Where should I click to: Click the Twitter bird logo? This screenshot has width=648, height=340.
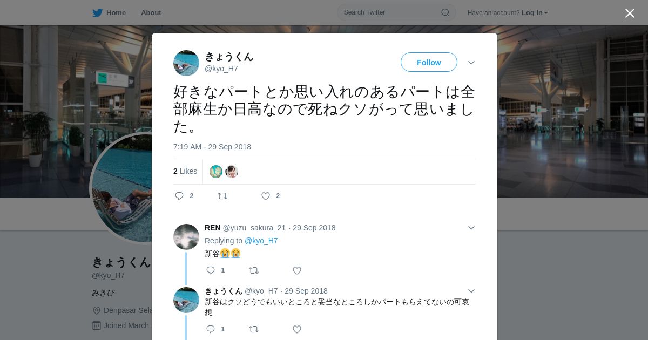(x=97, y=13)
